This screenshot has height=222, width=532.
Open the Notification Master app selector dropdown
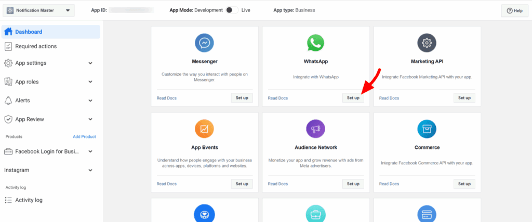tap(38, 10)
